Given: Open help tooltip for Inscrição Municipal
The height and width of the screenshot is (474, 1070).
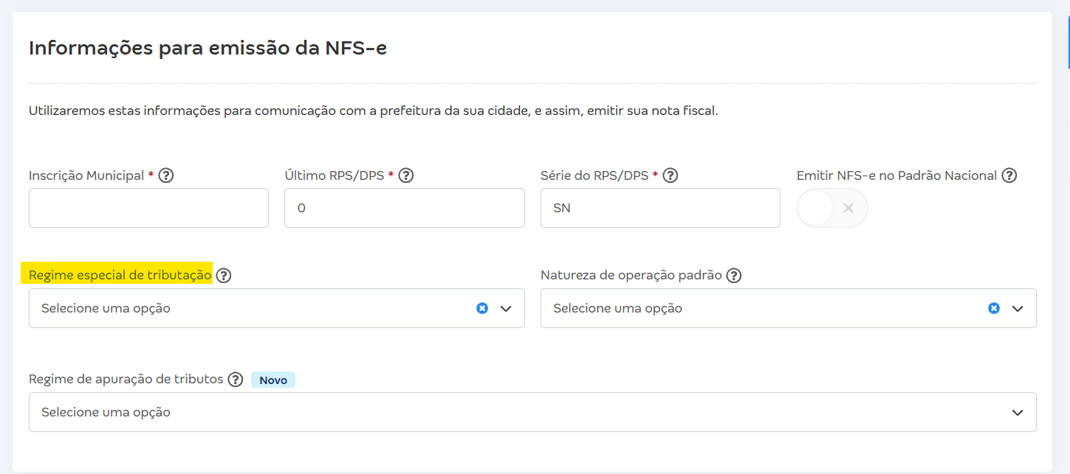Looking at the screenshot, I should (x=167, y=175).
